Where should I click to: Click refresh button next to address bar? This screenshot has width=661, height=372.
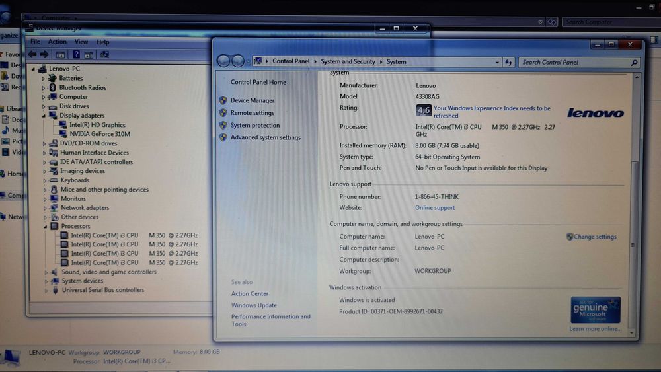[509, 62]
